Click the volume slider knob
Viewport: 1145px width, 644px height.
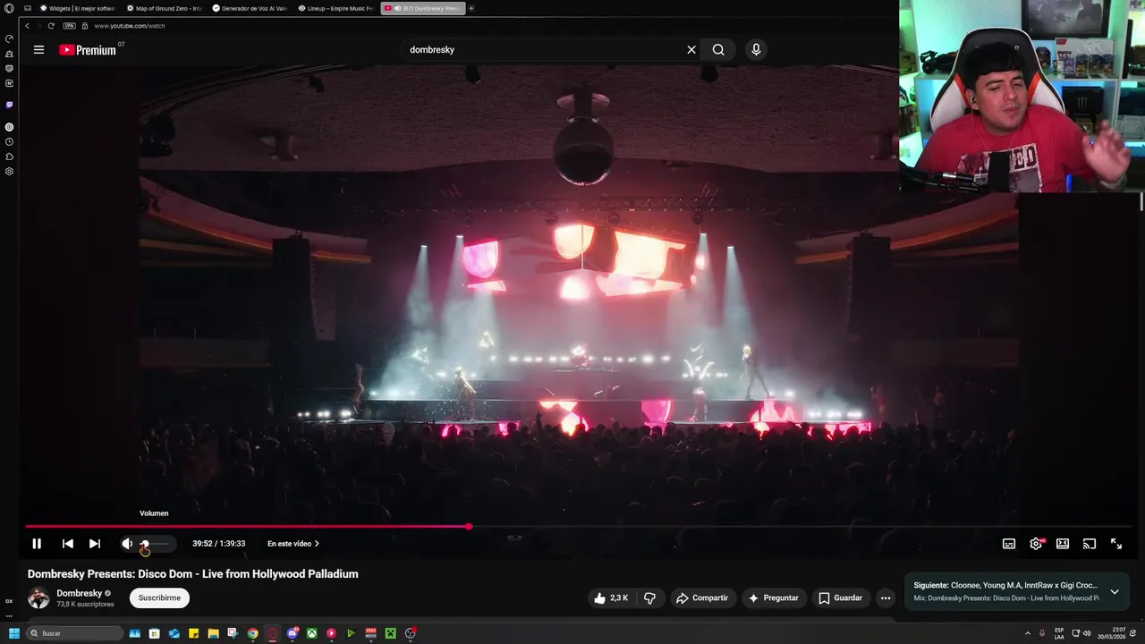coord(145,544)
